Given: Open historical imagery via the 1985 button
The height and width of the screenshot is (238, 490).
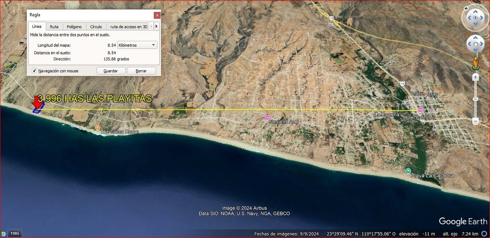Looking at the screenshot, I should pyautogui.click(x=14, y=233).
